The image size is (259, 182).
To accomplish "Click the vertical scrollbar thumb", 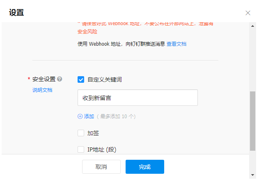I will click(252, 121).
